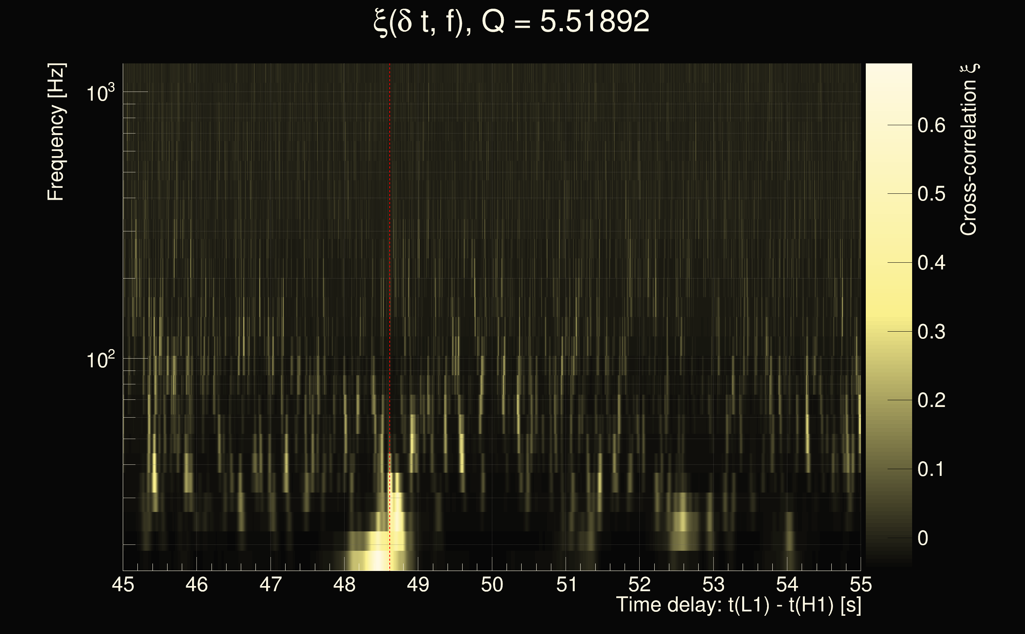Click the Cross-correlation ξ color bar title
The height and width of the screenshot is (634, 1025).
point(969,150)
